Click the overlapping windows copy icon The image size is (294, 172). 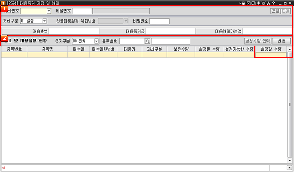tap(253, 3)
